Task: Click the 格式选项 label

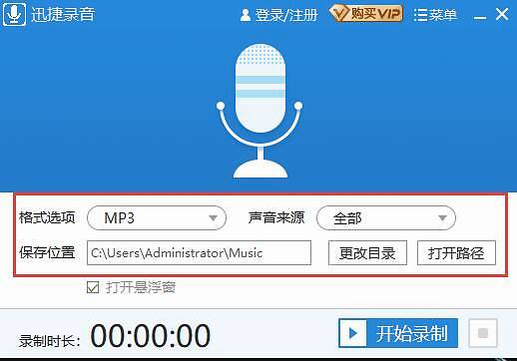Action: (47, 217)
